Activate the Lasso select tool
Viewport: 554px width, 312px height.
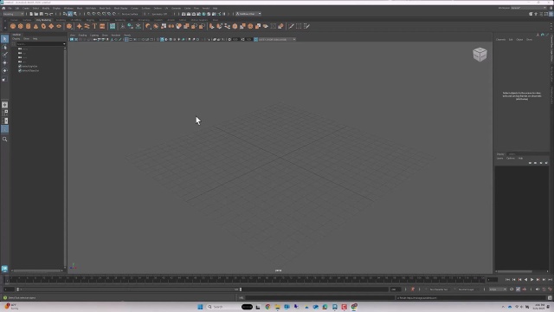click(x=5, y=47)
